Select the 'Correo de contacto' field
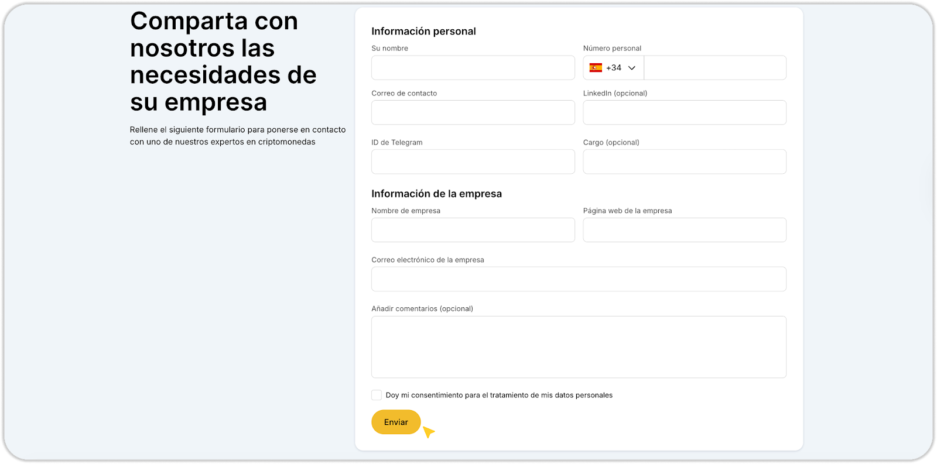The height and width of the screenshot is (464, 937). [x=473, y=112]
